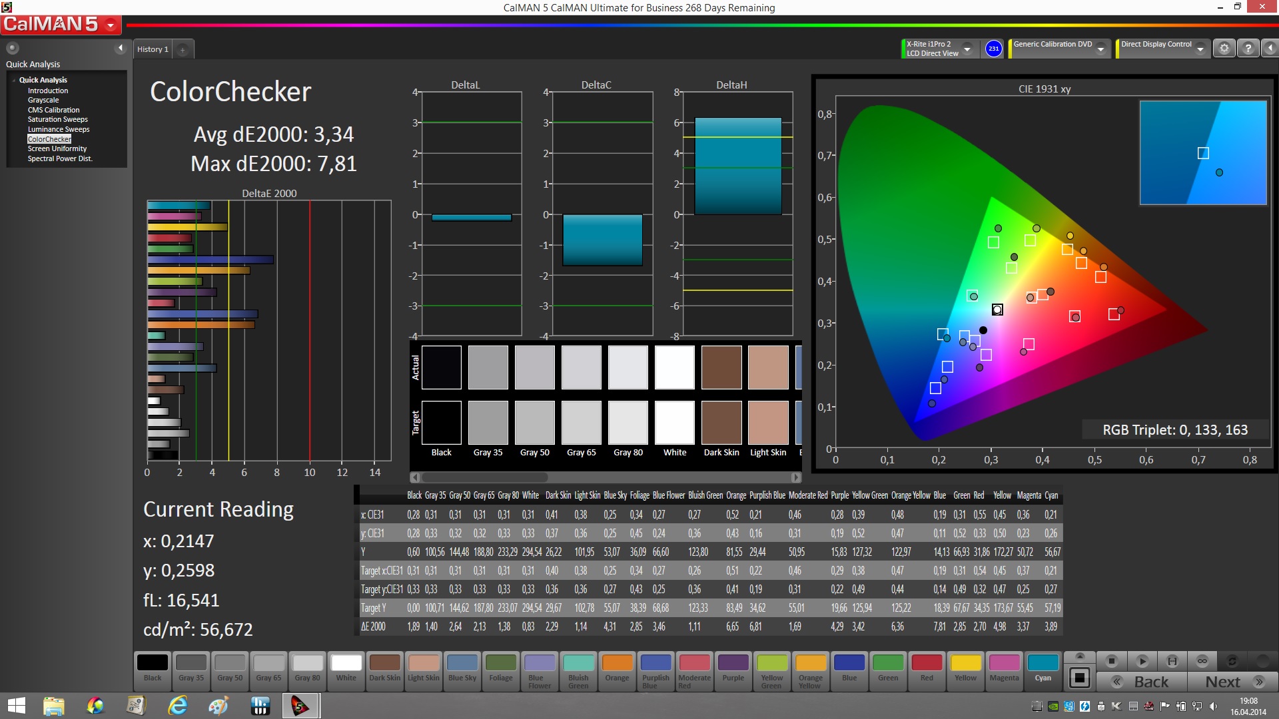Click the Back button
Image resolution: width=1279 pixels, height=719 pixels.
coord(1142,682)
